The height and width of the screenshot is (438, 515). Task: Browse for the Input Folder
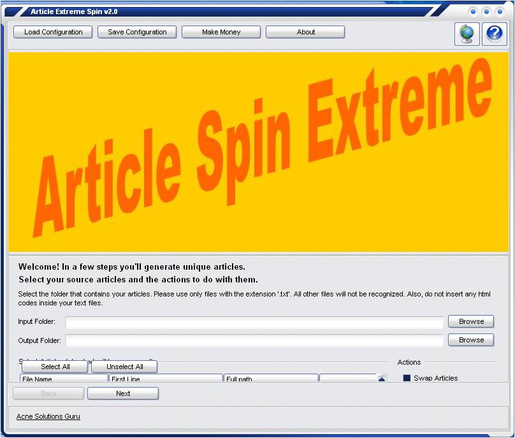coord(471,321)
